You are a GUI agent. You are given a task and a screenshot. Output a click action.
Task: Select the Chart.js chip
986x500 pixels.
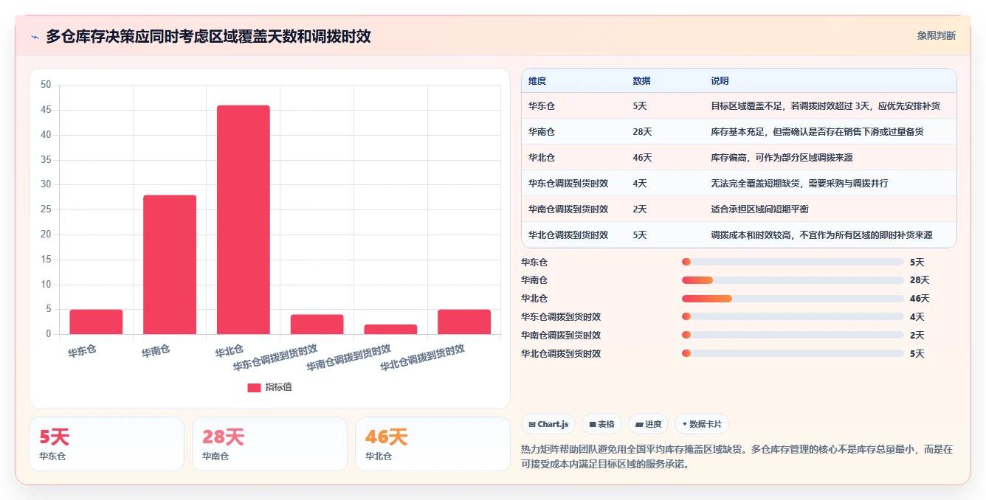click(548, 424)
